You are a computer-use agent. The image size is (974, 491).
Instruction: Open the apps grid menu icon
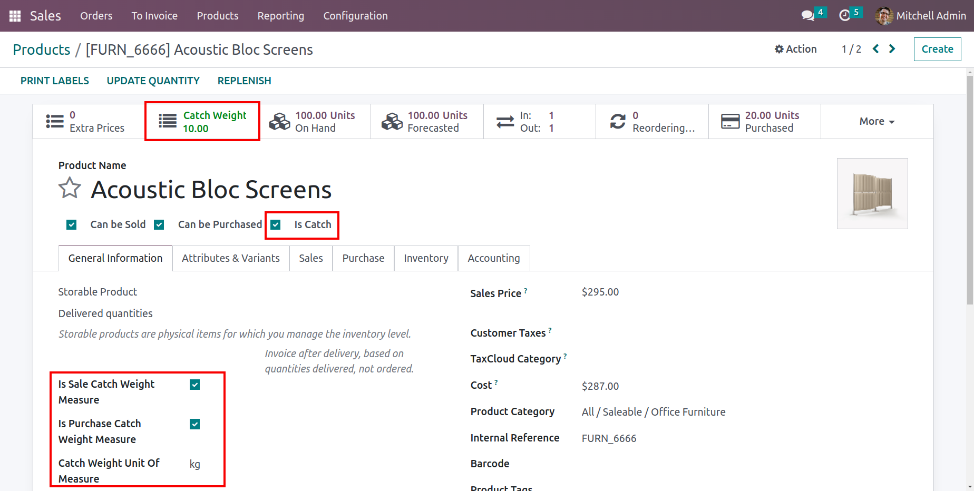point(15,16)
